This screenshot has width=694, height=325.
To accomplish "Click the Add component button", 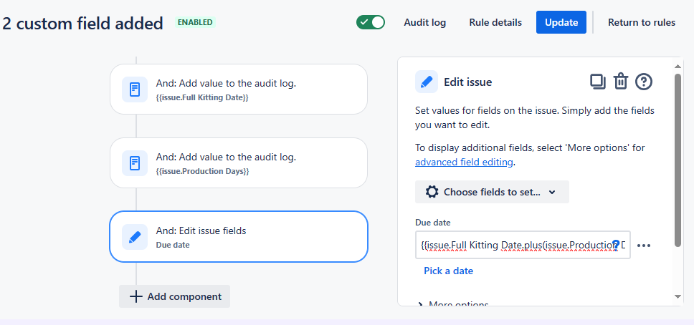I will pos(174,296).
